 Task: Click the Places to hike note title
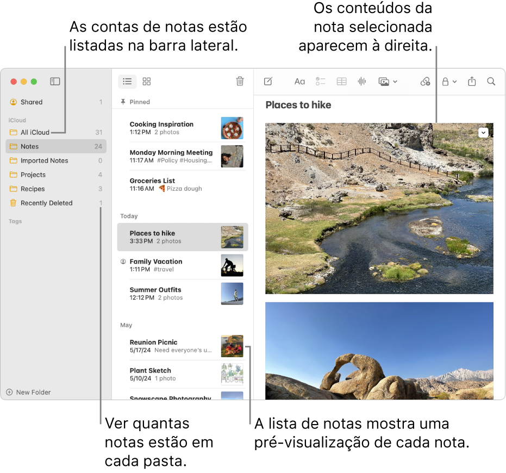pyautogui.click(x=298, y=105)
